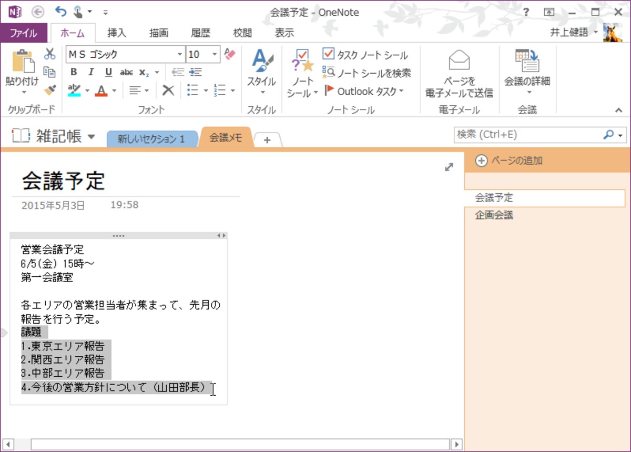
Task: Click the Undo arrow
Action: pos(61,12)
